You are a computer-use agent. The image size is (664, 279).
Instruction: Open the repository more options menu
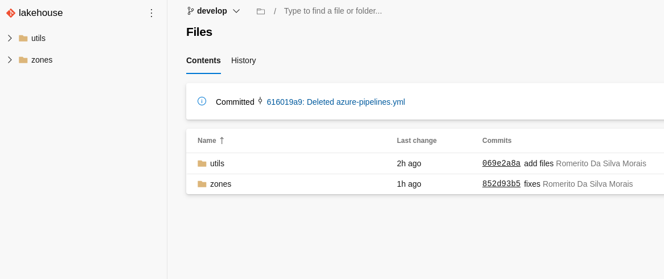151,13
